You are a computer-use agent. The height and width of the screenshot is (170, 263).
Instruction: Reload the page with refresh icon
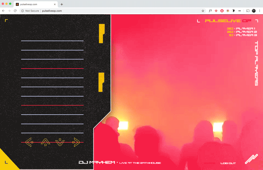15,11
